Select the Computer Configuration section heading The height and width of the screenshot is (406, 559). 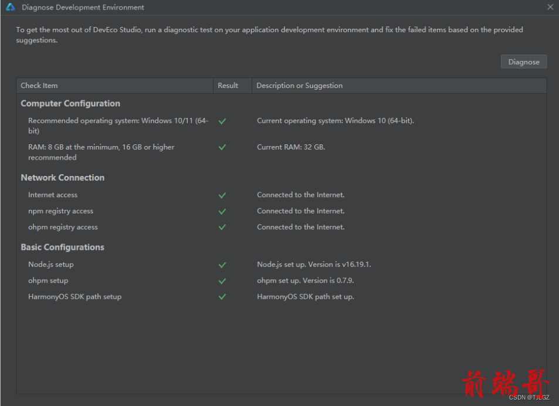pos(70,103)
